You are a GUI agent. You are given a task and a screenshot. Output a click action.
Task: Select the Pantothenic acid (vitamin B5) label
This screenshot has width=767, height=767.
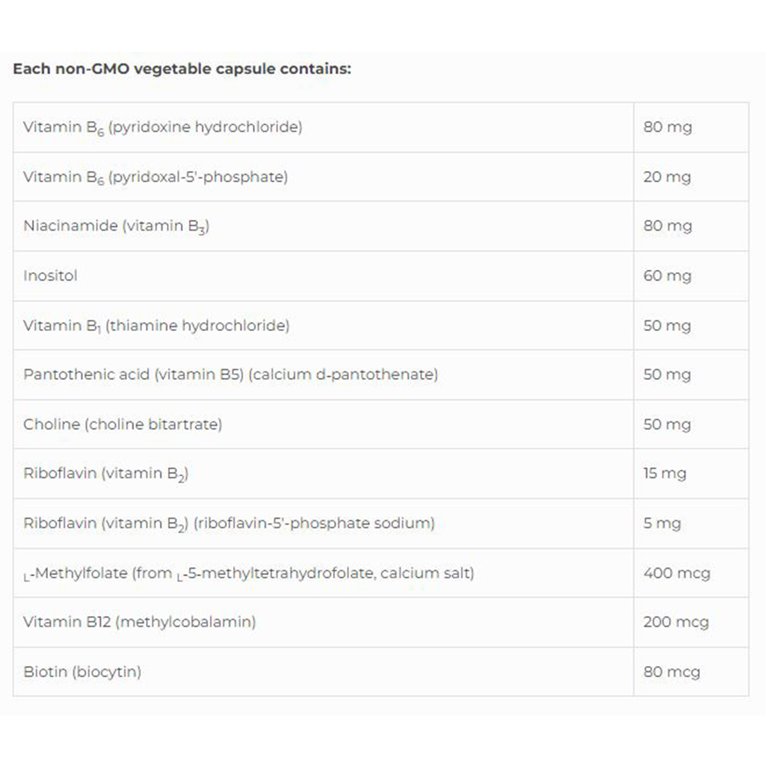point(231,375)
